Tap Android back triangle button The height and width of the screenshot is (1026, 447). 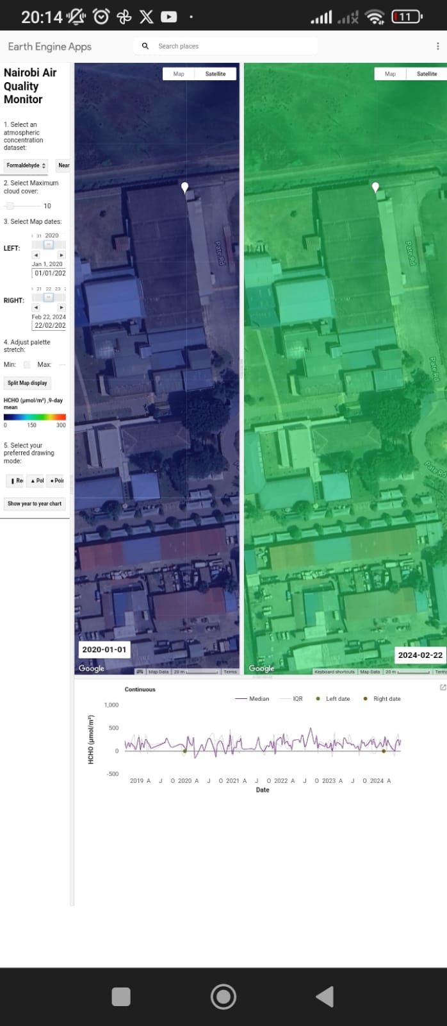(x=325, y=997)
